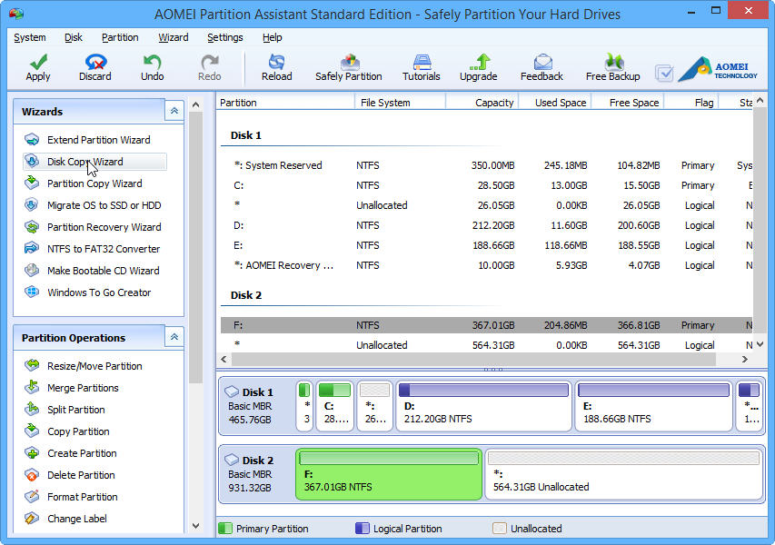The width and height of the screenshot is (775, 545).
Task: Collapse the Partition Operations panel
Action: click(174, 337)
